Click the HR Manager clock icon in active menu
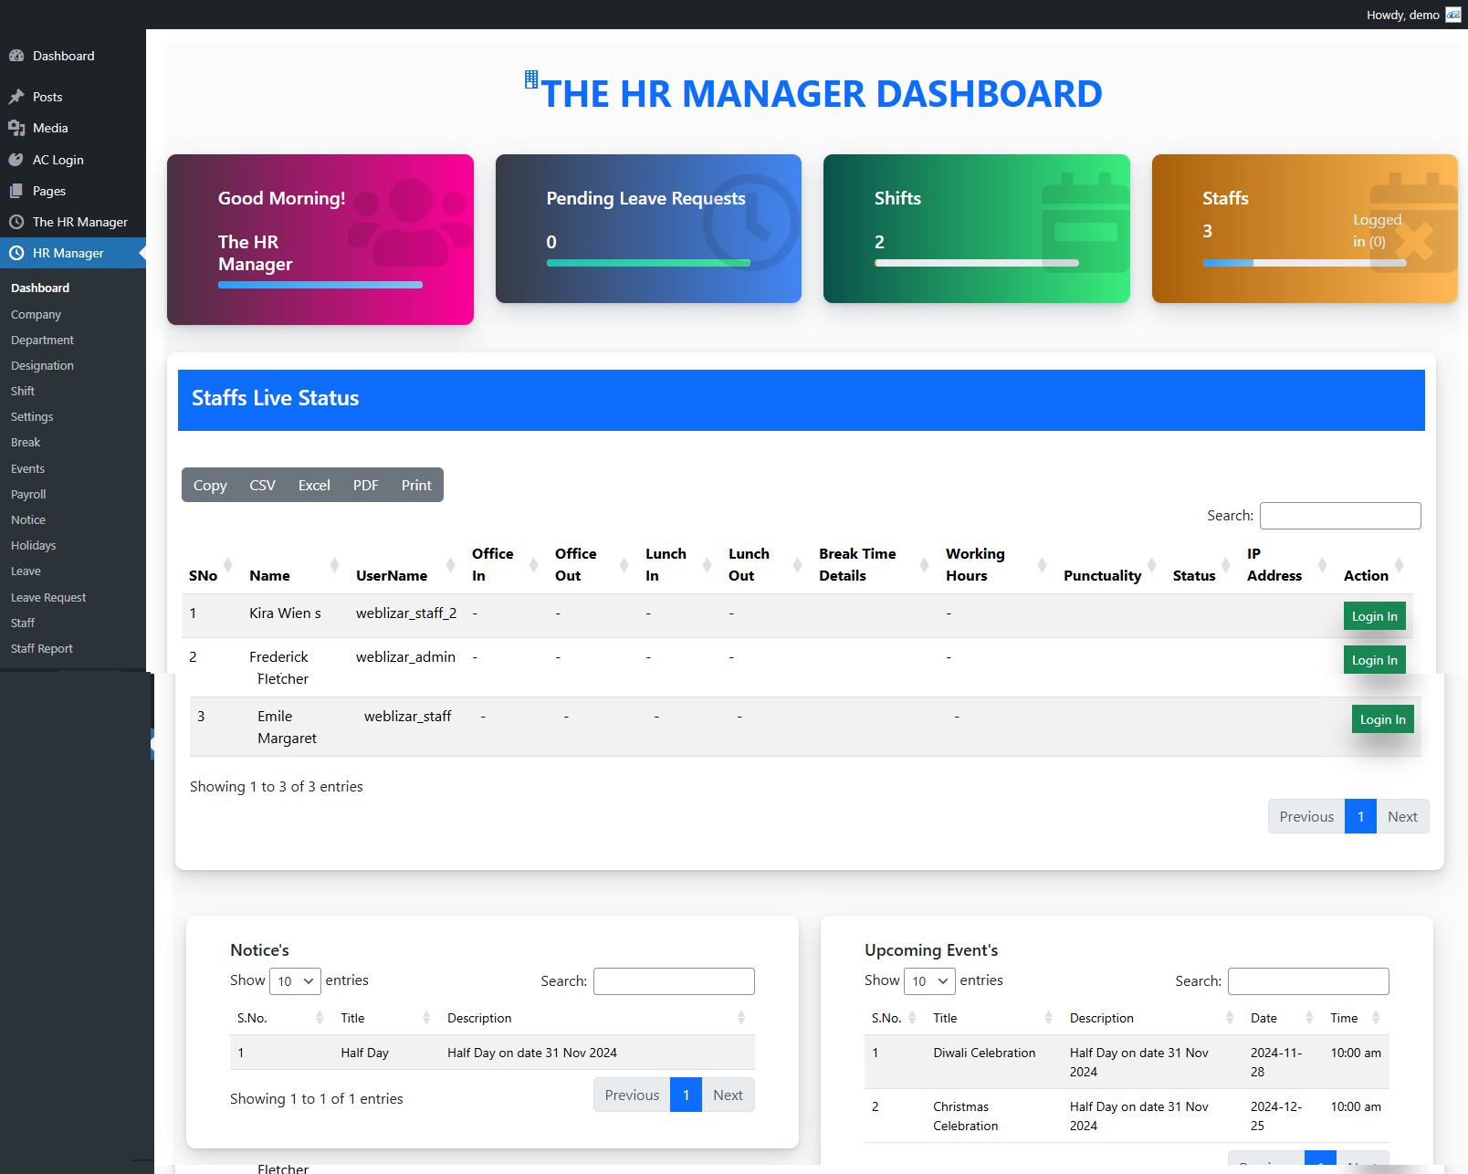The width and height of the screenshot is (1468, 1174). pos(16,253)
